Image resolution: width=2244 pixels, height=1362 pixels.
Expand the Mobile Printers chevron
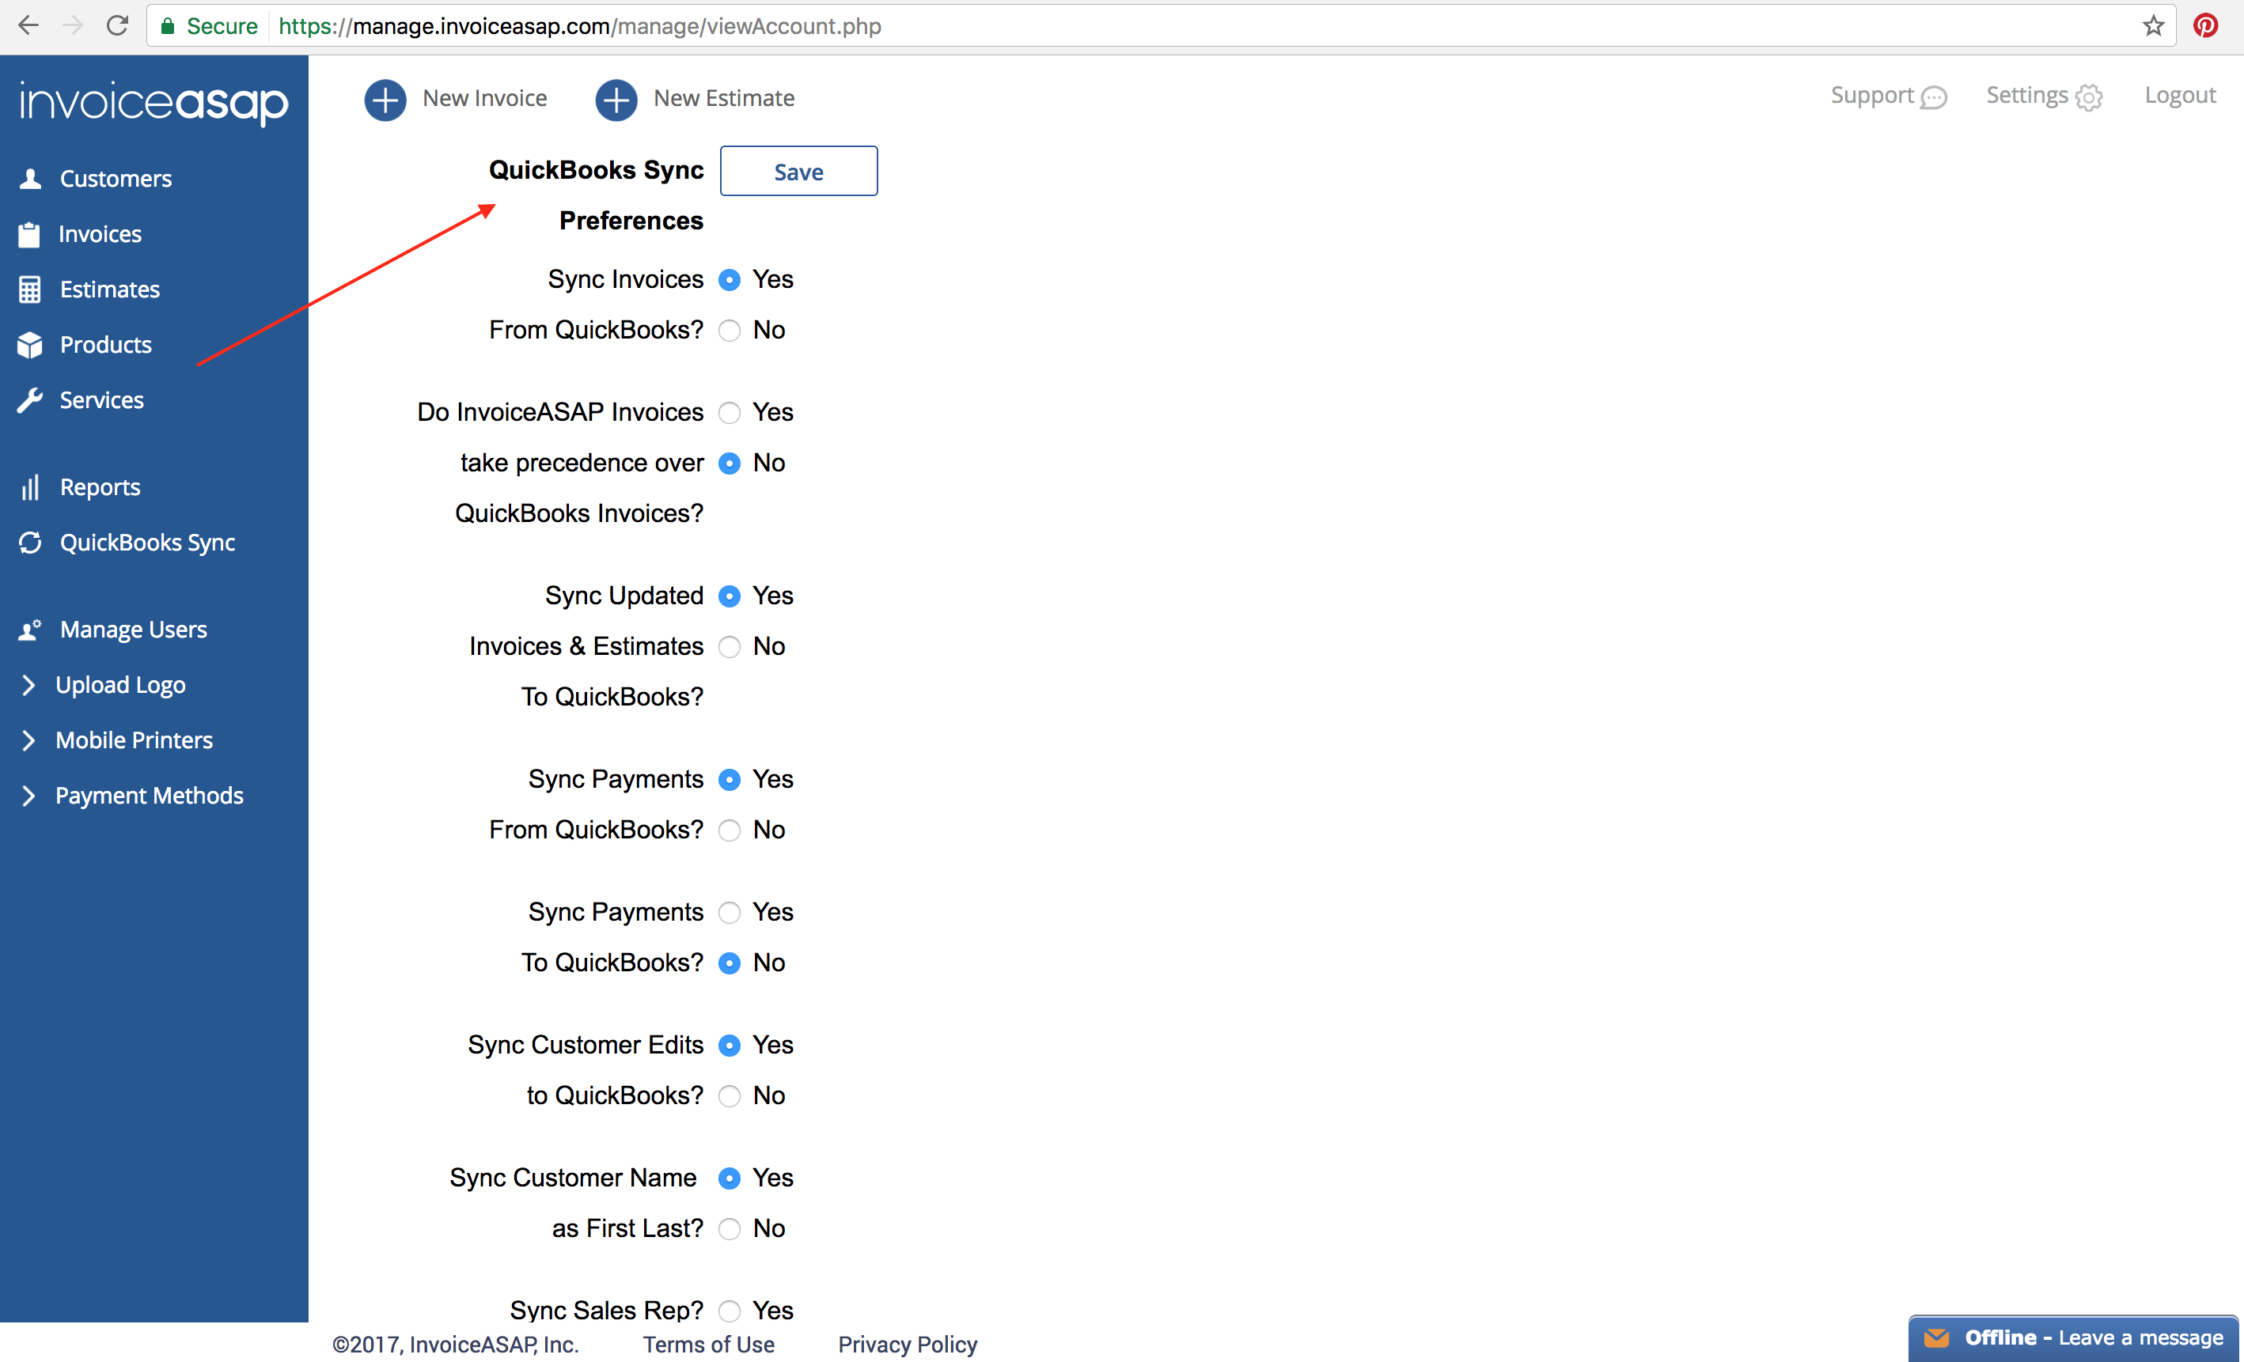point(28,740)
